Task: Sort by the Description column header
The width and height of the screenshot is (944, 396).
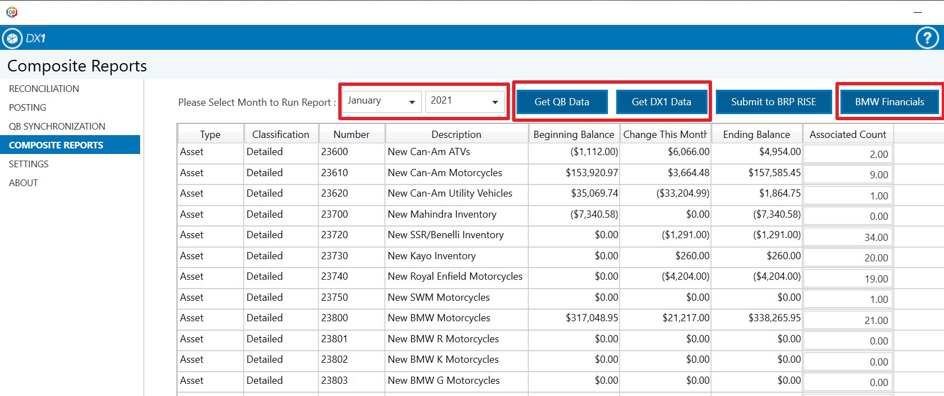Action: click(456, 134)
